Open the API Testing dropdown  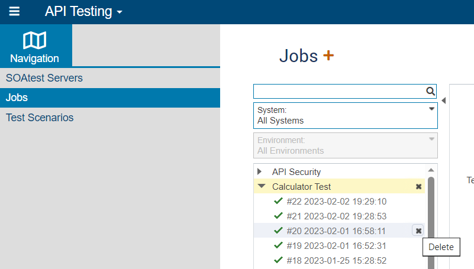(x=84, y=11)
